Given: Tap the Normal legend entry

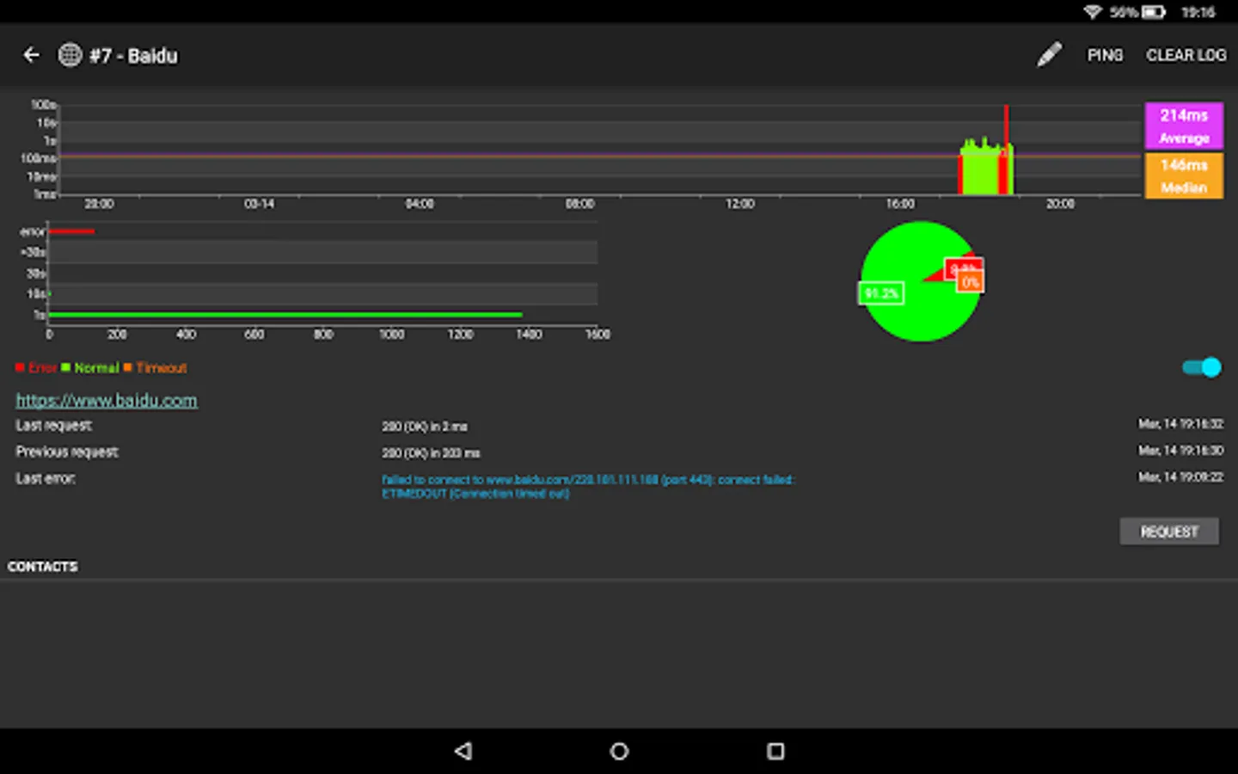Looking at the screenshot, I should 90,367.
